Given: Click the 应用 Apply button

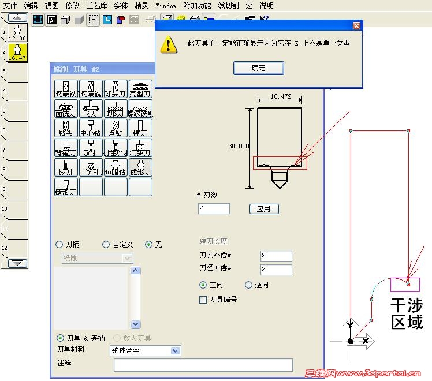Looking at the screenshot, I should click(264, 208).
